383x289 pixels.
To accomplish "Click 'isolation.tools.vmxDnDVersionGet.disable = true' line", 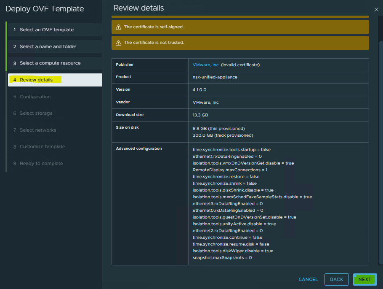I will tap(243, 163).
